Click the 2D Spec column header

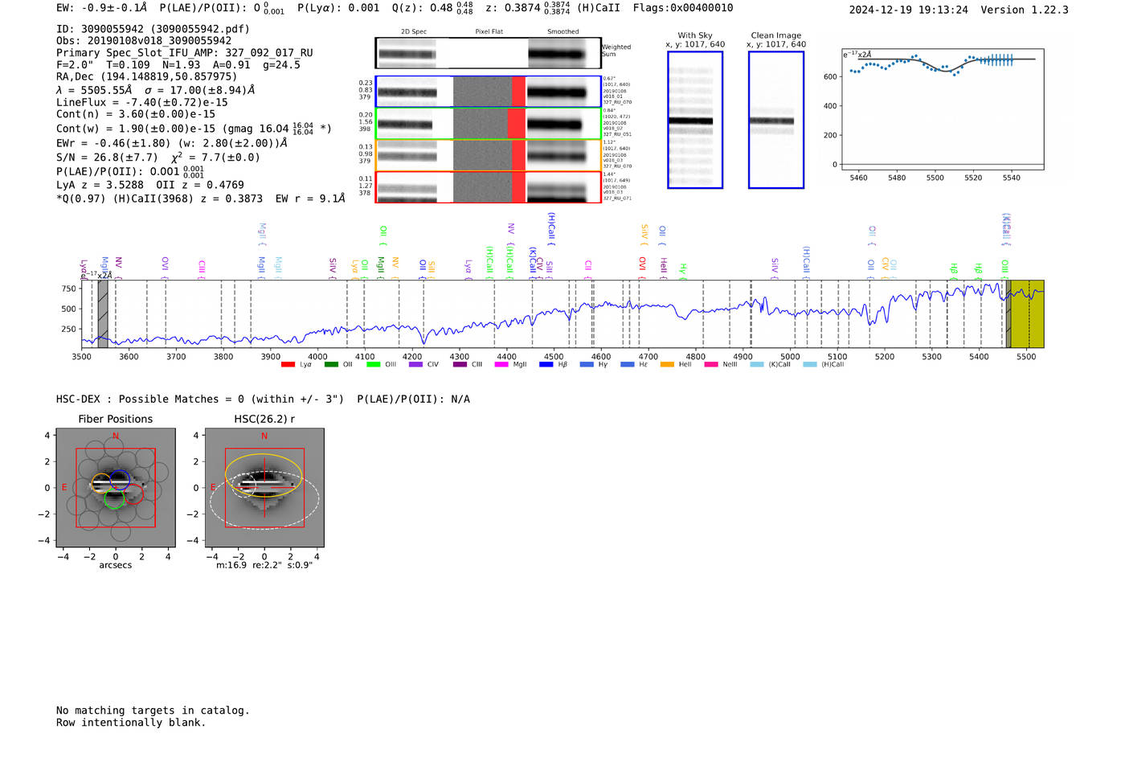[x=414, y=32]
